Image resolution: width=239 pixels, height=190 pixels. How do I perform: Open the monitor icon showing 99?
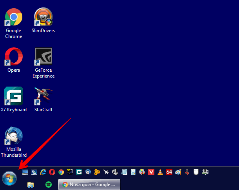coord(70,172)
